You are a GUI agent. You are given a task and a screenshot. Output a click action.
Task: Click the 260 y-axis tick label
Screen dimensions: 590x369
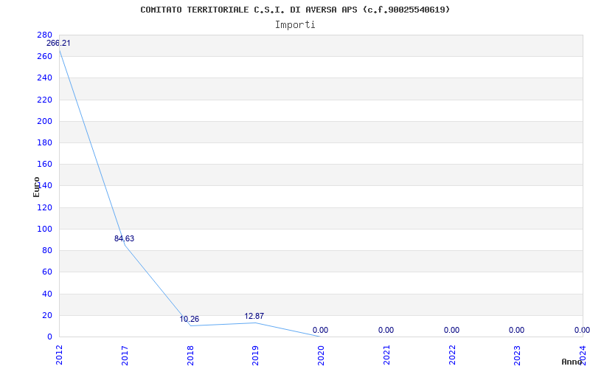click(44, 57)
